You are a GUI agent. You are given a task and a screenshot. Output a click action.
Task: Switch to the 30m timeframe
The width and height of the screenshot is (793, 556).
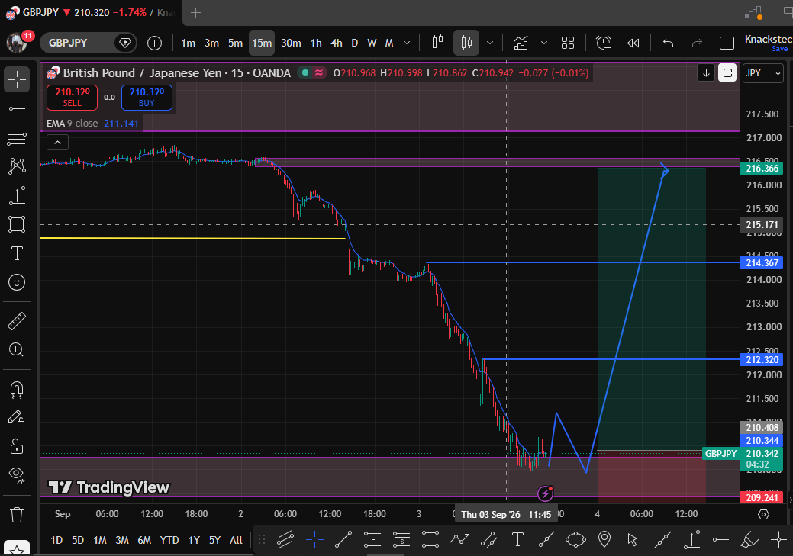tap(291, 43)
